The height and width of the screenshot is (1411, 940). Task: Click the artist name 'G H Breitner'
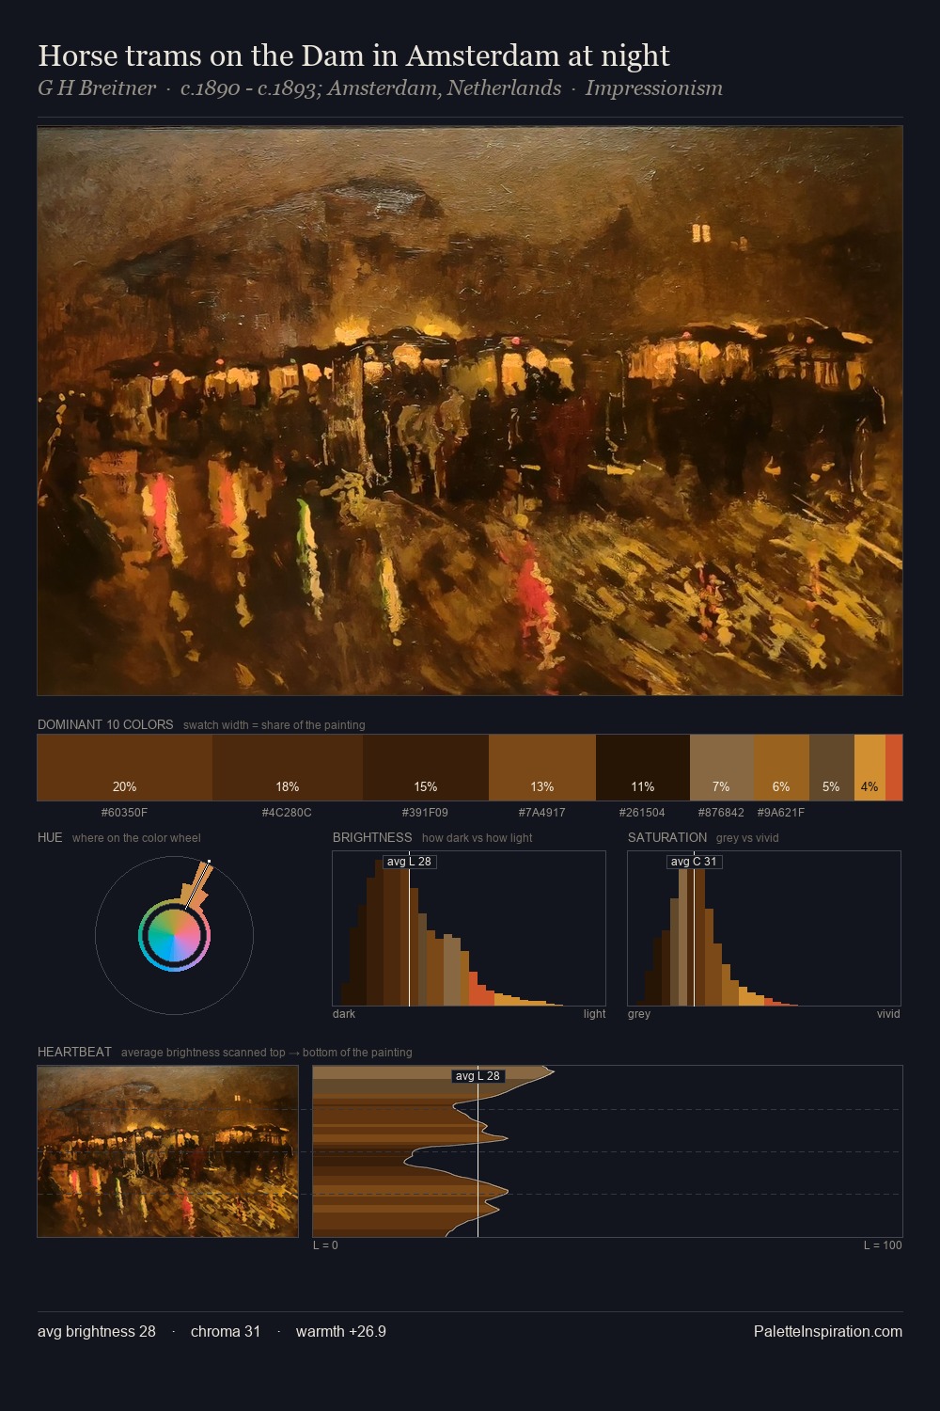pyautogui.click(x=97, y=88)
